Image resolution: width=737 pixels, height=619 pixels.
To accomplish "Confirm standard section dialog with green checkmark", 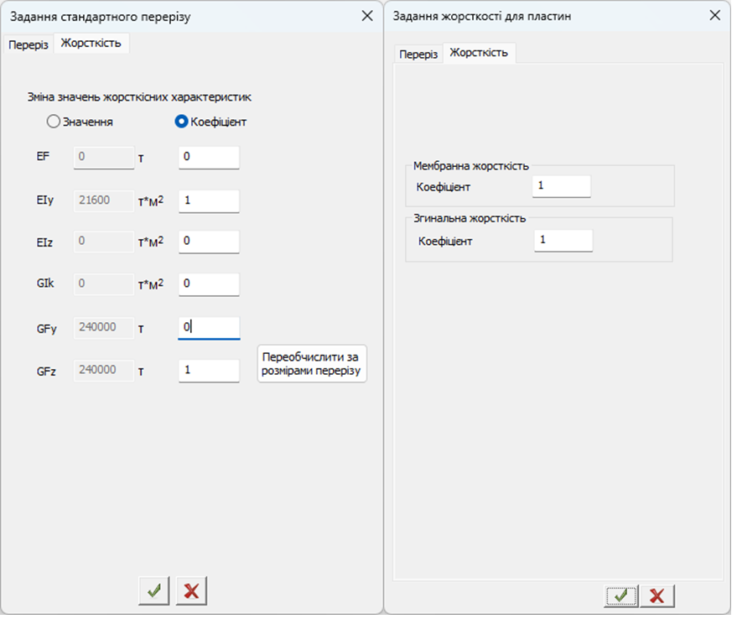I will [x=154, y=590].
